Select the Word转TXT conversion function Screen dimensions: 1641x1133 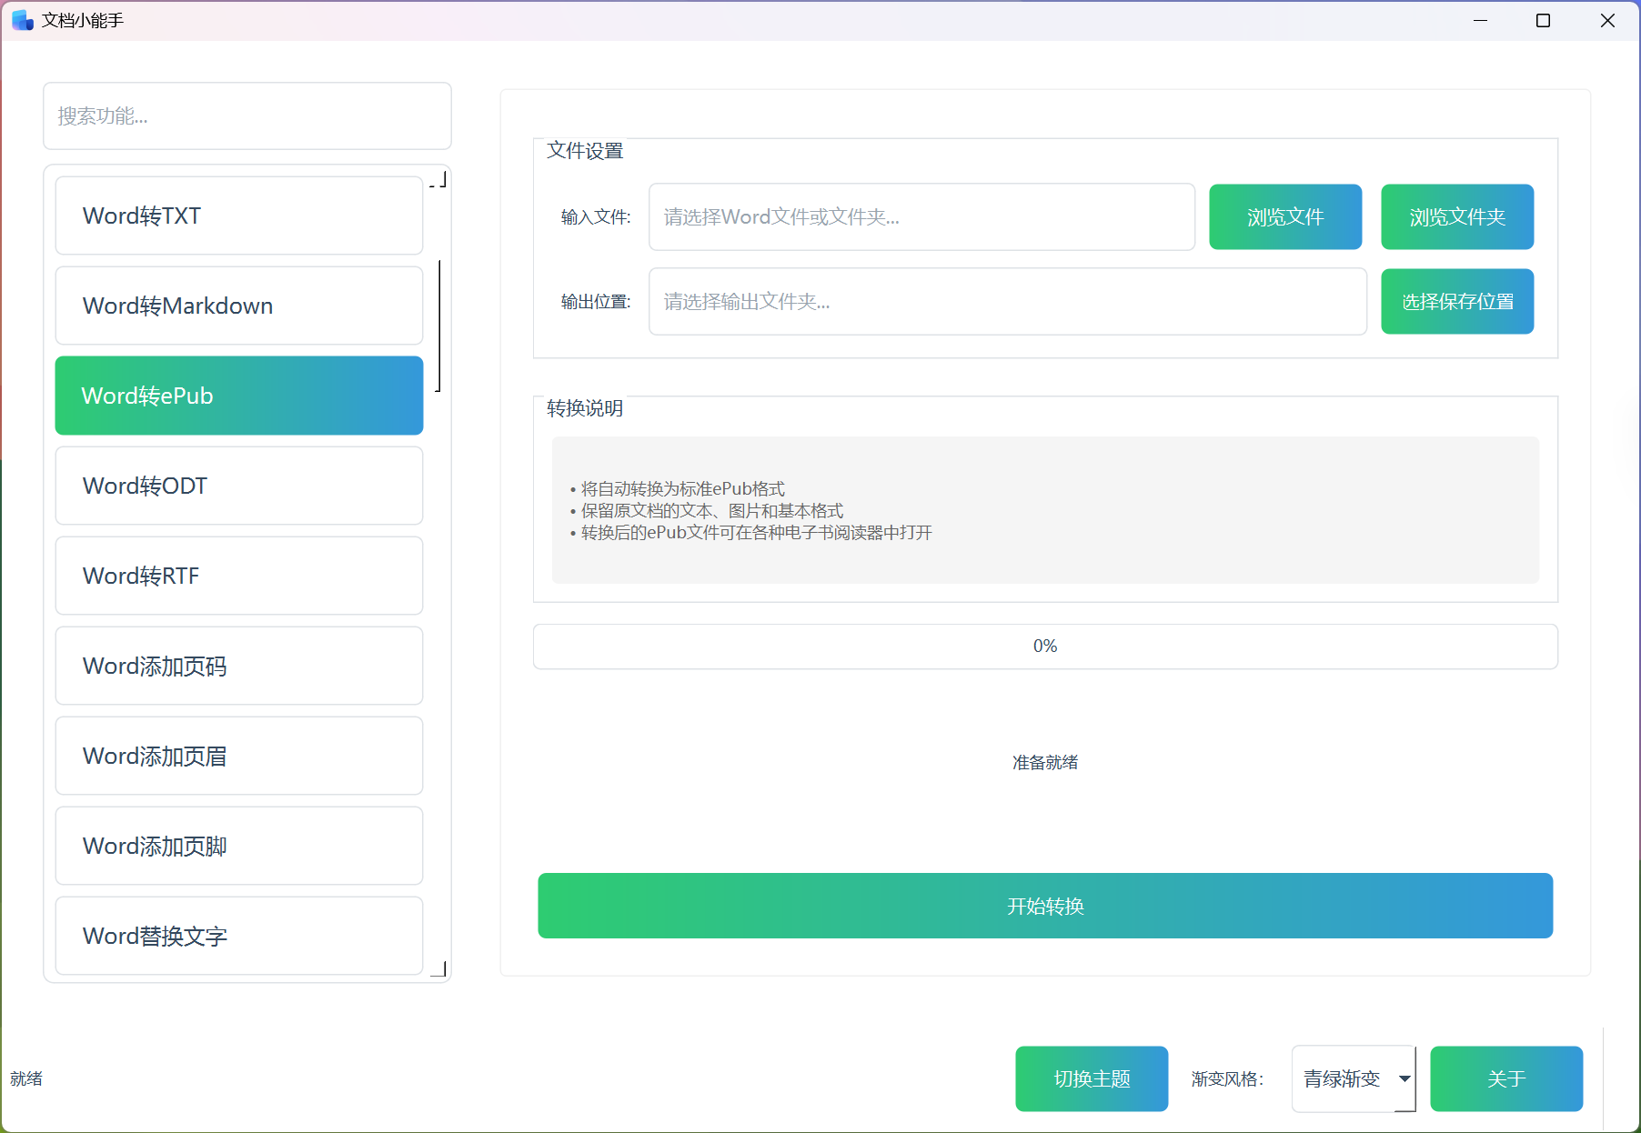pyautogui.click(x=238, y=216)
